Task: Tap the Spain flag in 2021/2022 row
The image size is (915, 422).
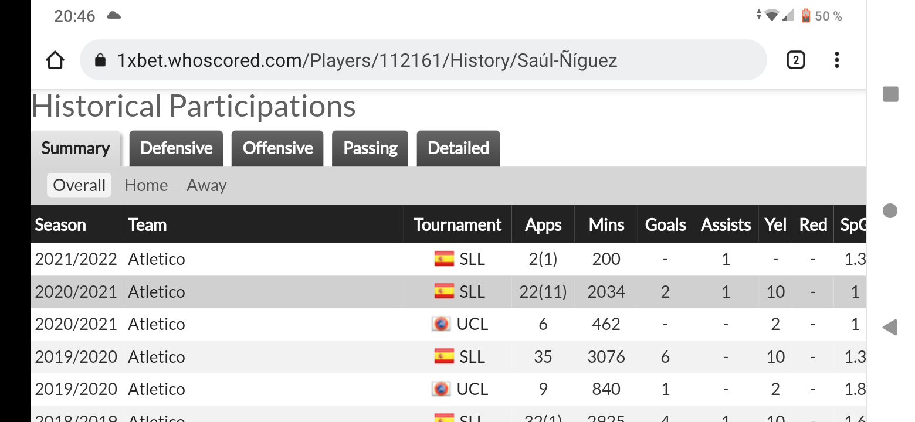Action: [444, 259]
